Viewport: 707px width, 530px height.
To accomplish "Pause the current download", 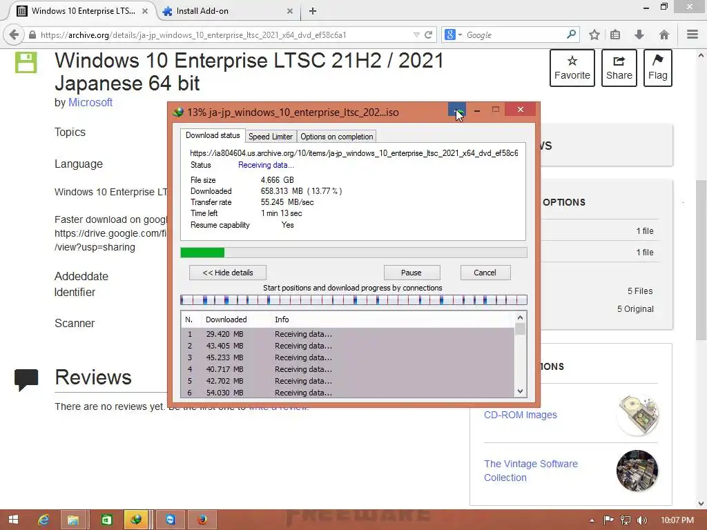I will coord(411,273).
